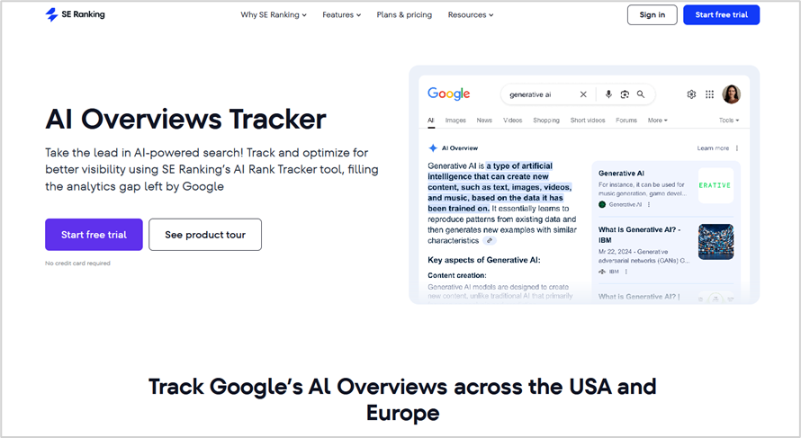The width and height of the screenshot is (801, 438).
Task: Click the IBM source favicon
Action: pos(602,272)
